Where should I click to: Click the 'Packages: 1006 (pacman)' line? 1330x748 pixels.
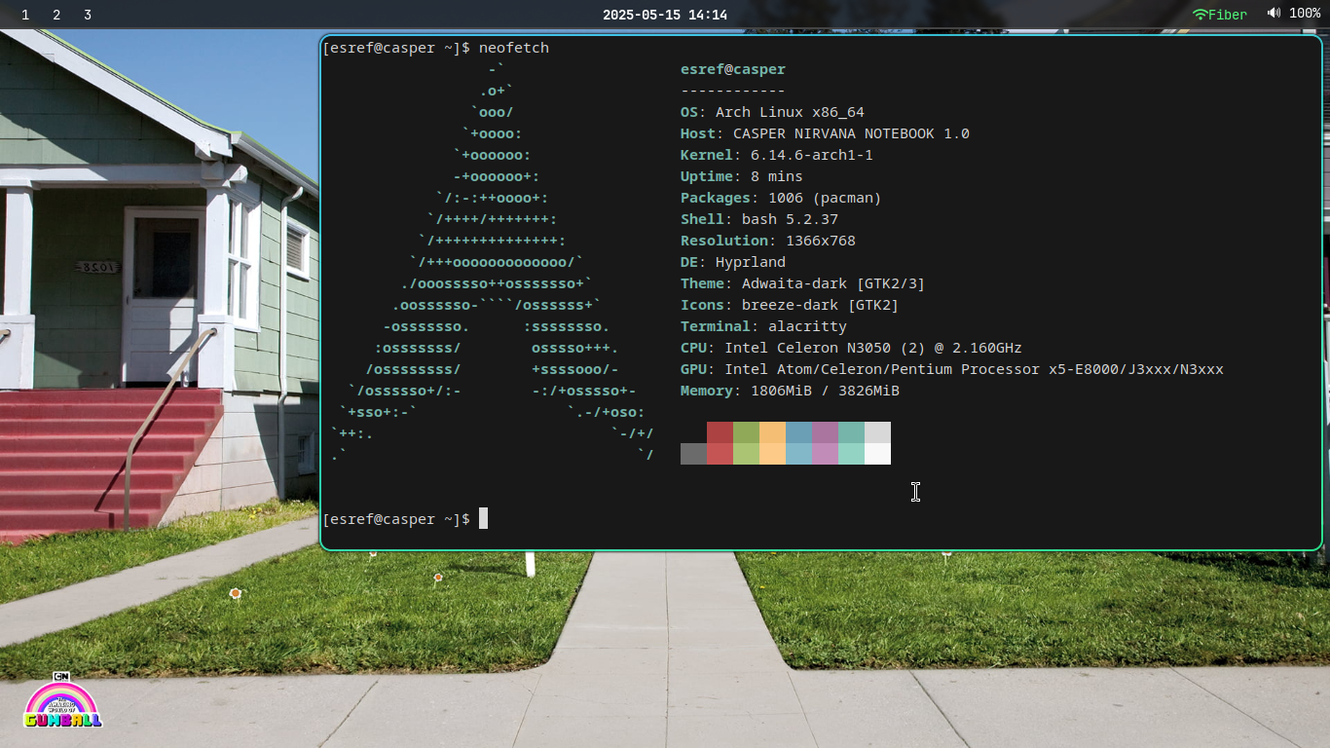781,198
